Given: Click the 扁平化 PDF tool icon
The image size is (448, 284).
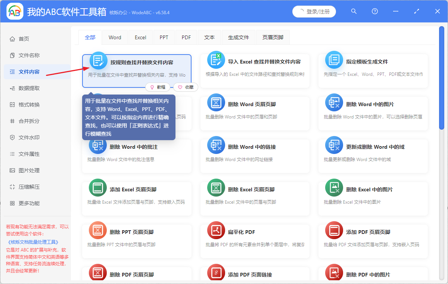Looking at the screenshot, I should (x=216, y=231).
